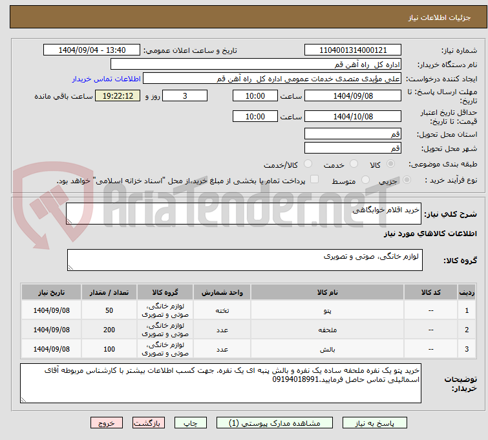Click the بازگشت back button
This screenshot has height=440, width=488.
click(149, 423)
